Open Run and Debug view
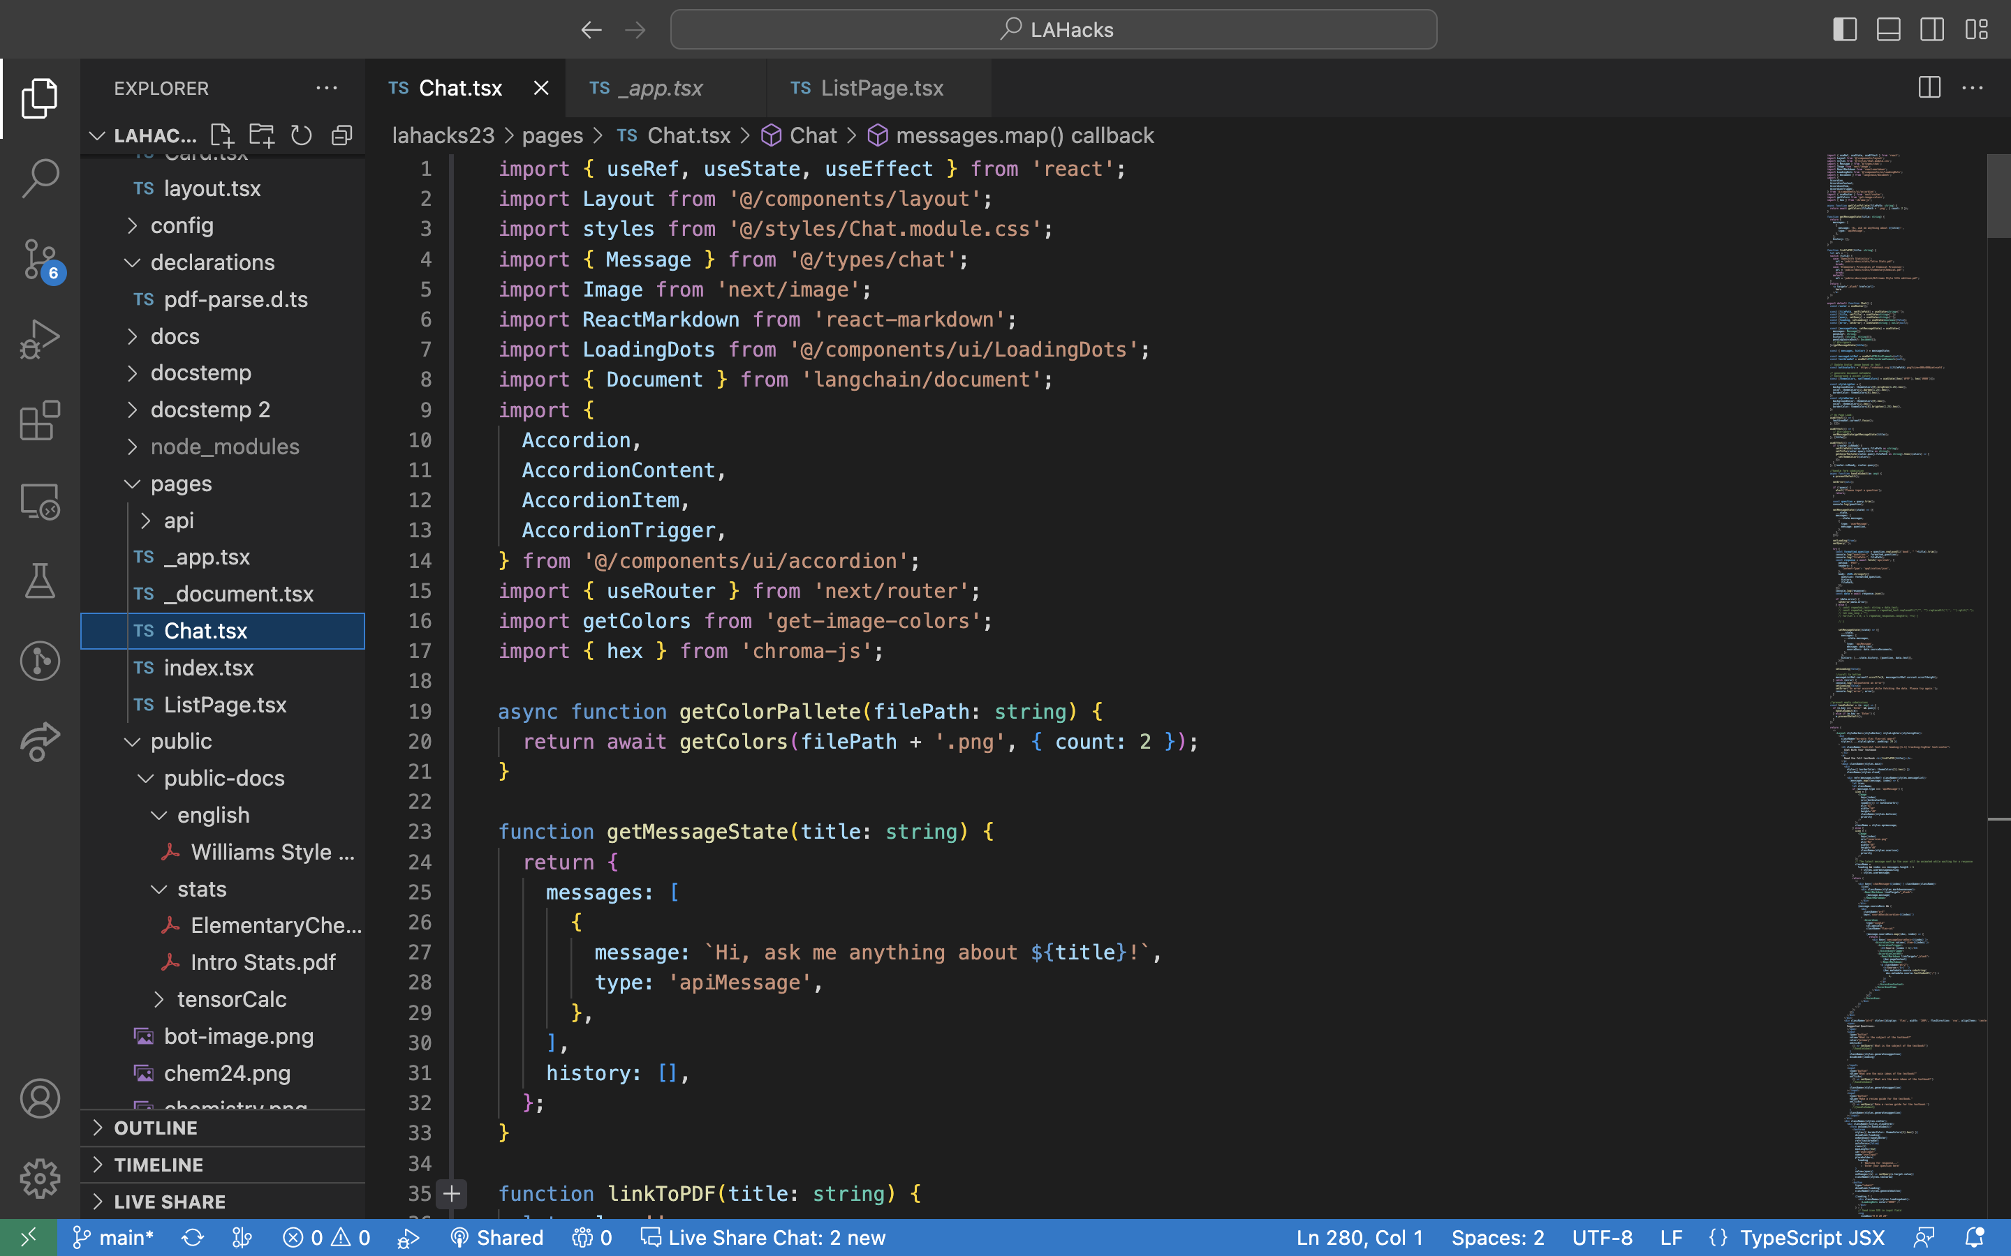The height and width of the screenshot is (1256, 2011). [x=40, y=339]
